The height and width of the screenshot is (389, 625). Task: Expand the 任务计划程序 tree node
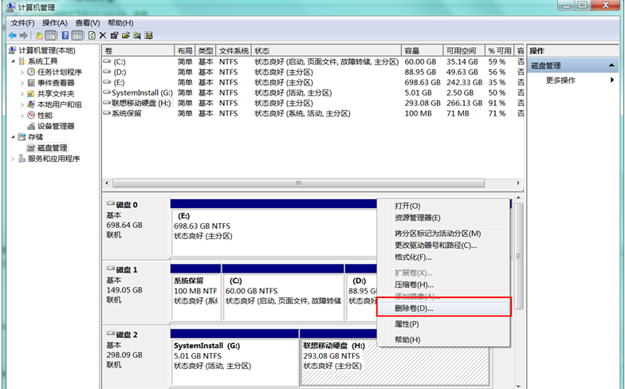tap(22, 72)
